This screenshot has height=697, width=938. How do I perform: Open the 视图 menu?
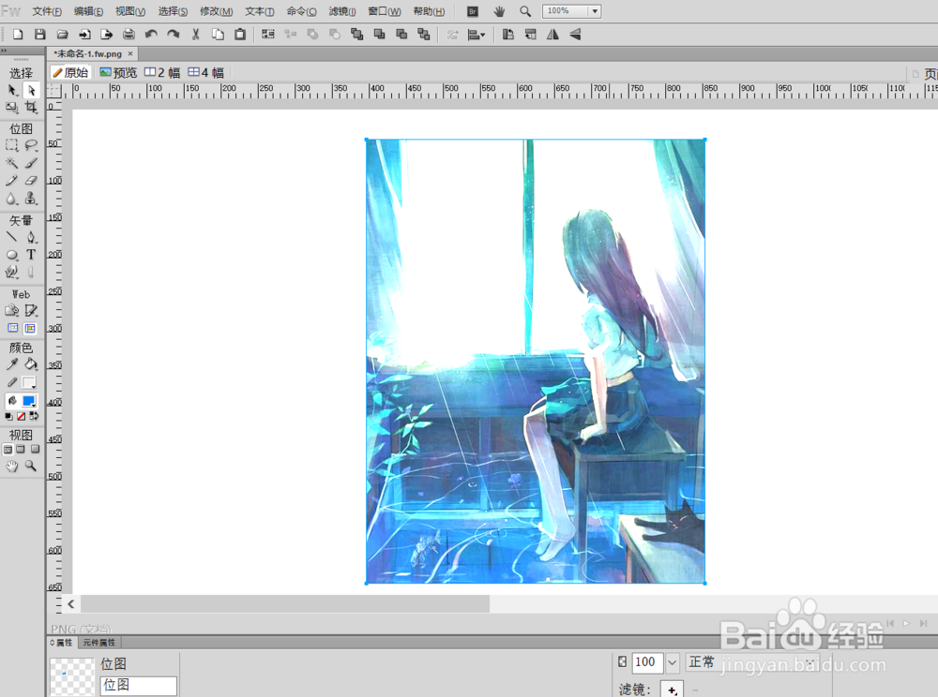[x=130, y=11]
